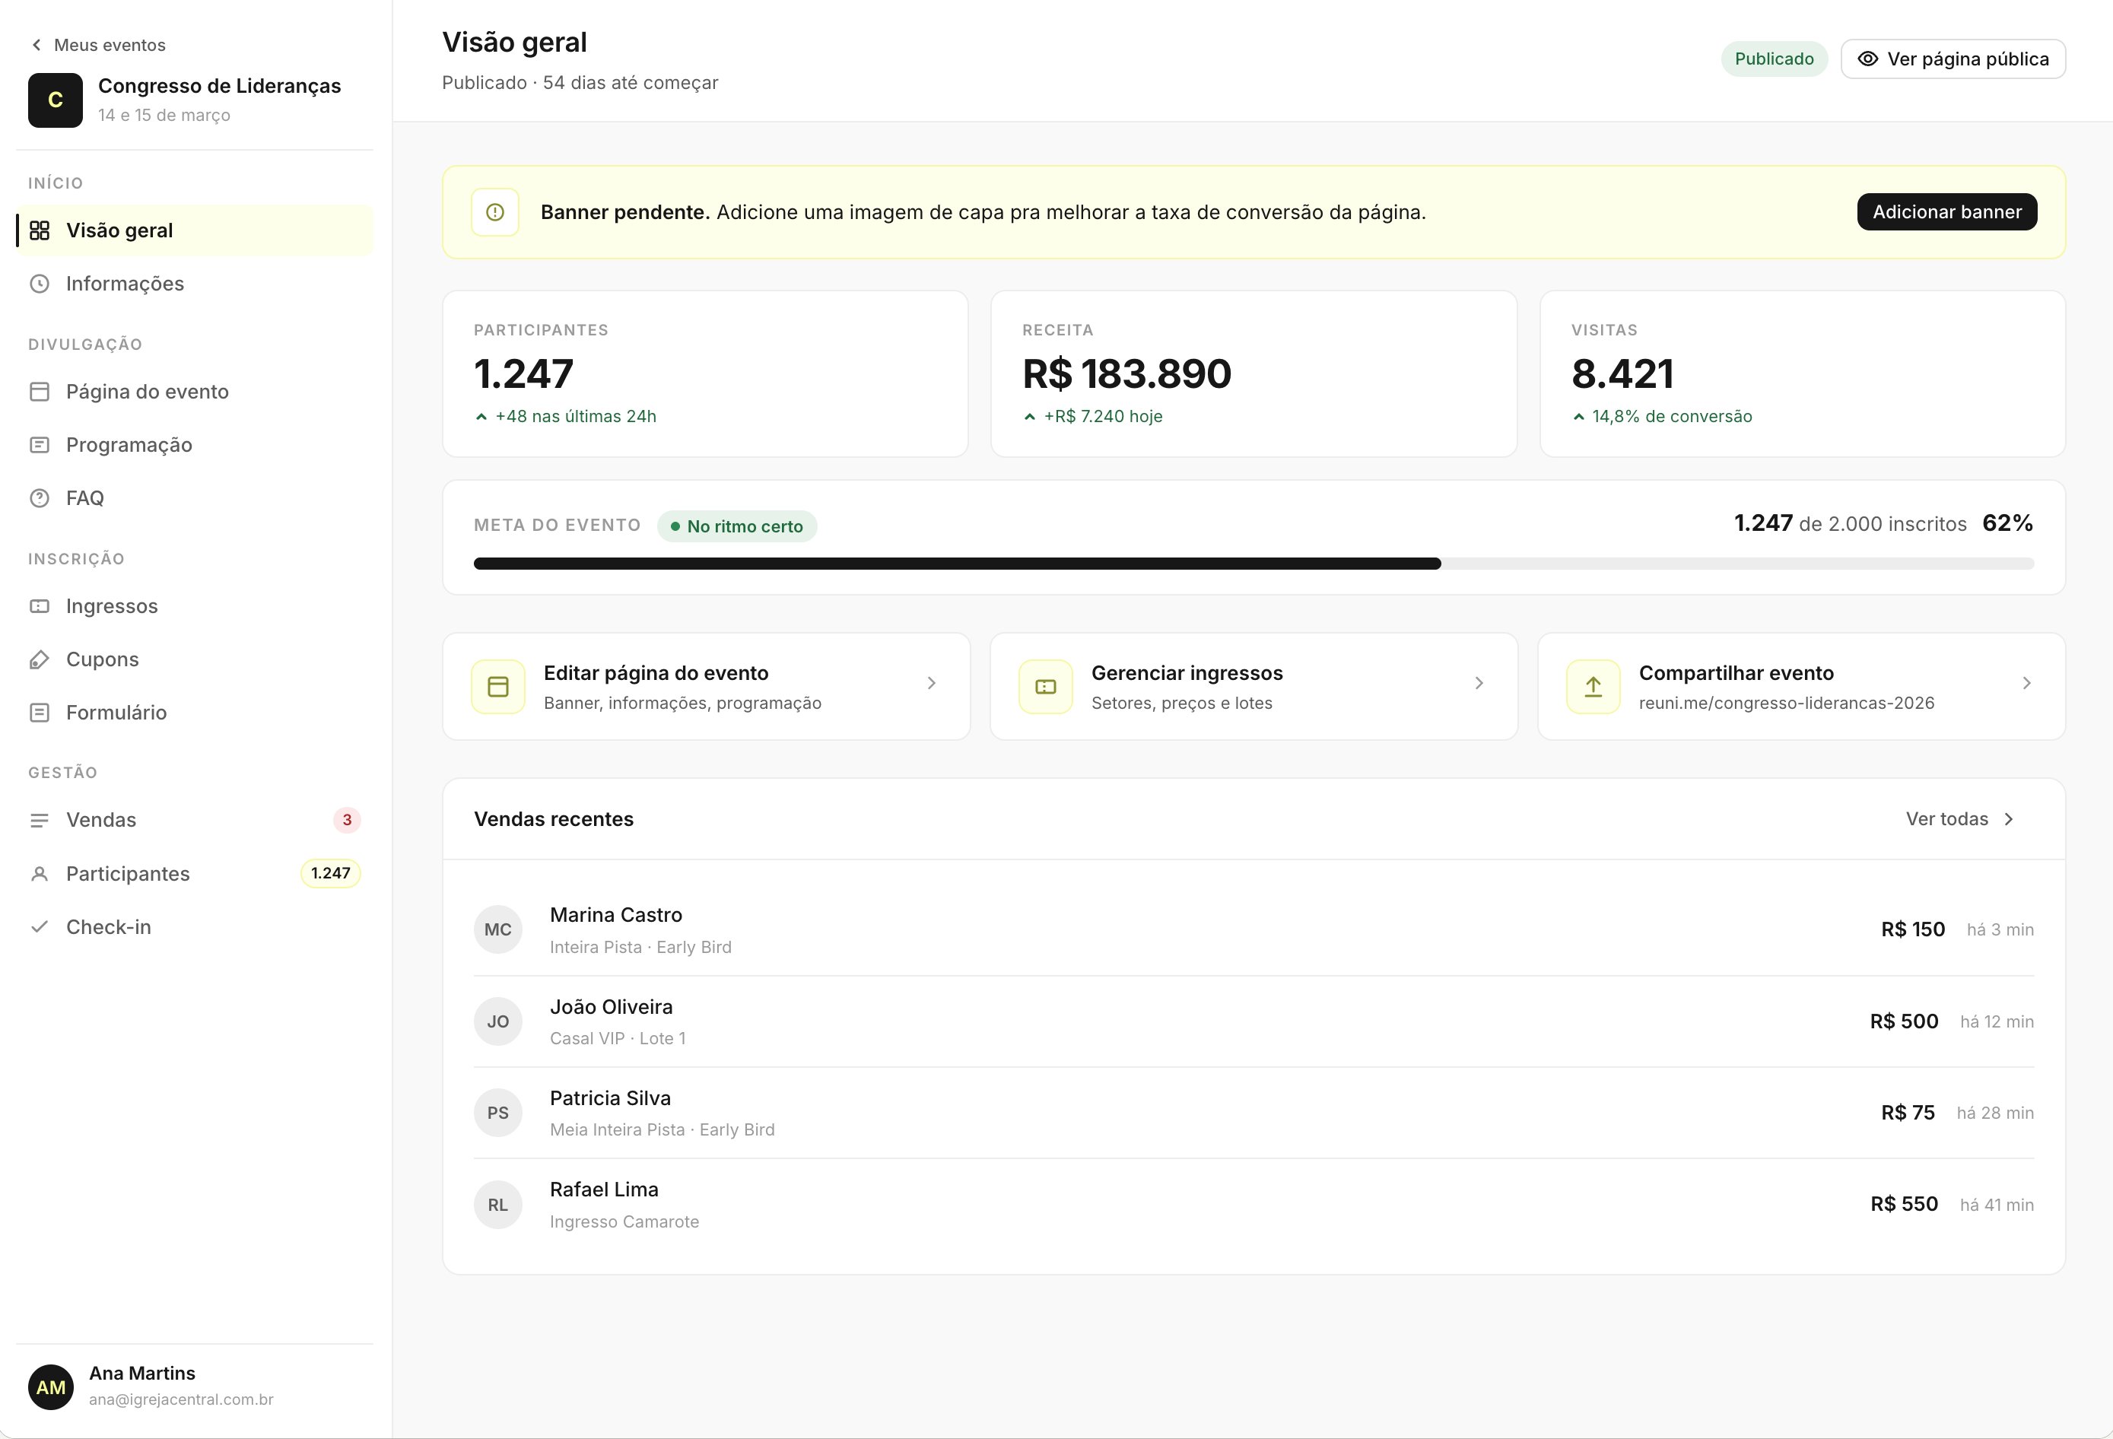This screenshot has height=1439, width=2113.
Task: Click the warning icon in banner alert
Action: (x=495, y=211)
